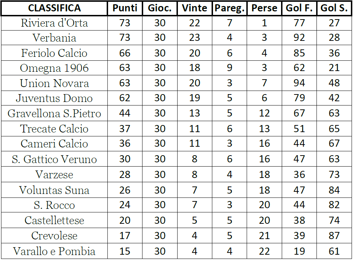Select the Punti column header
The image size is (353, 260).
pos(125,9)
